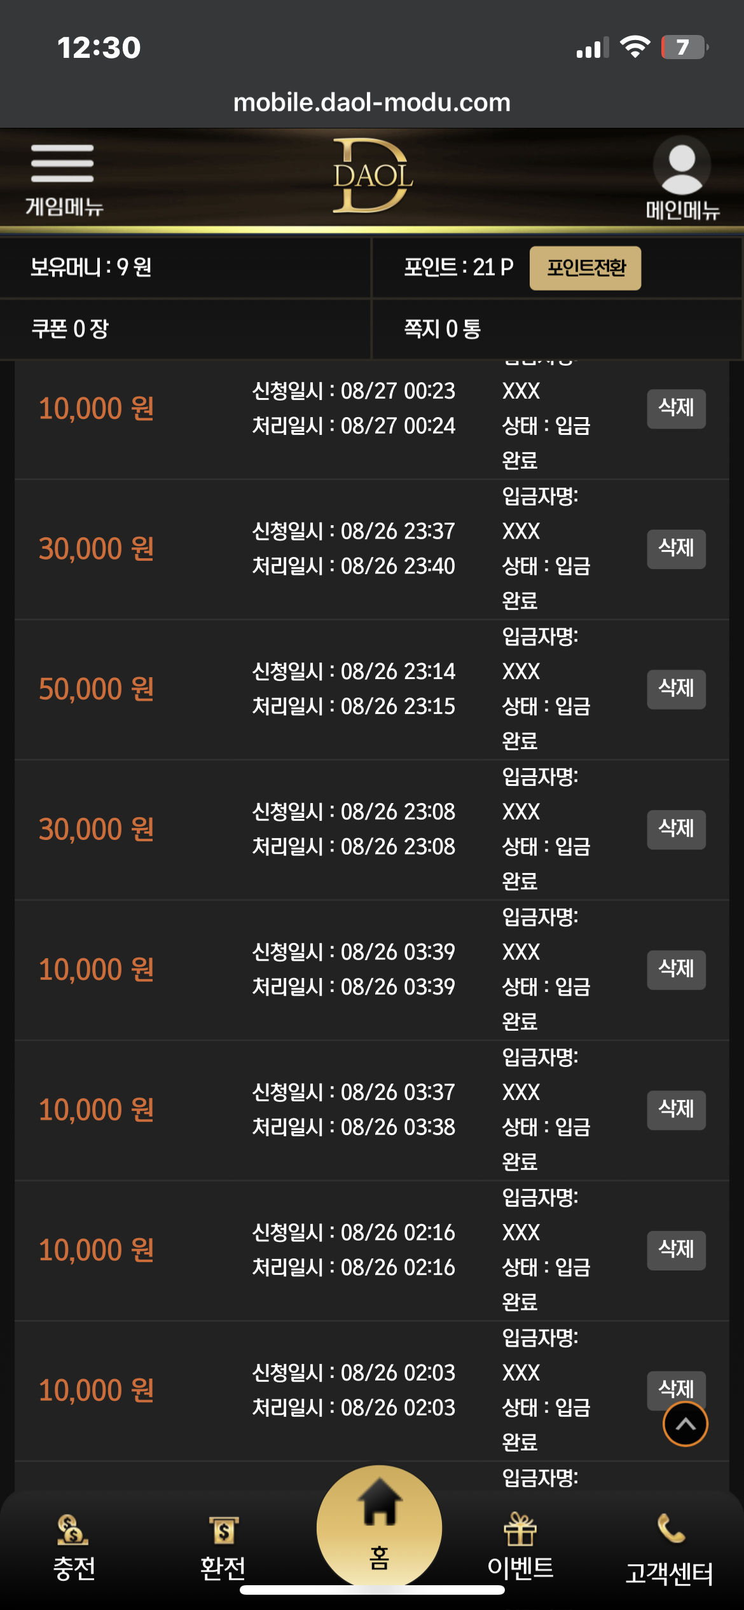Tap the mobile.daol-modu.com address bar

(x=372, y=102)
